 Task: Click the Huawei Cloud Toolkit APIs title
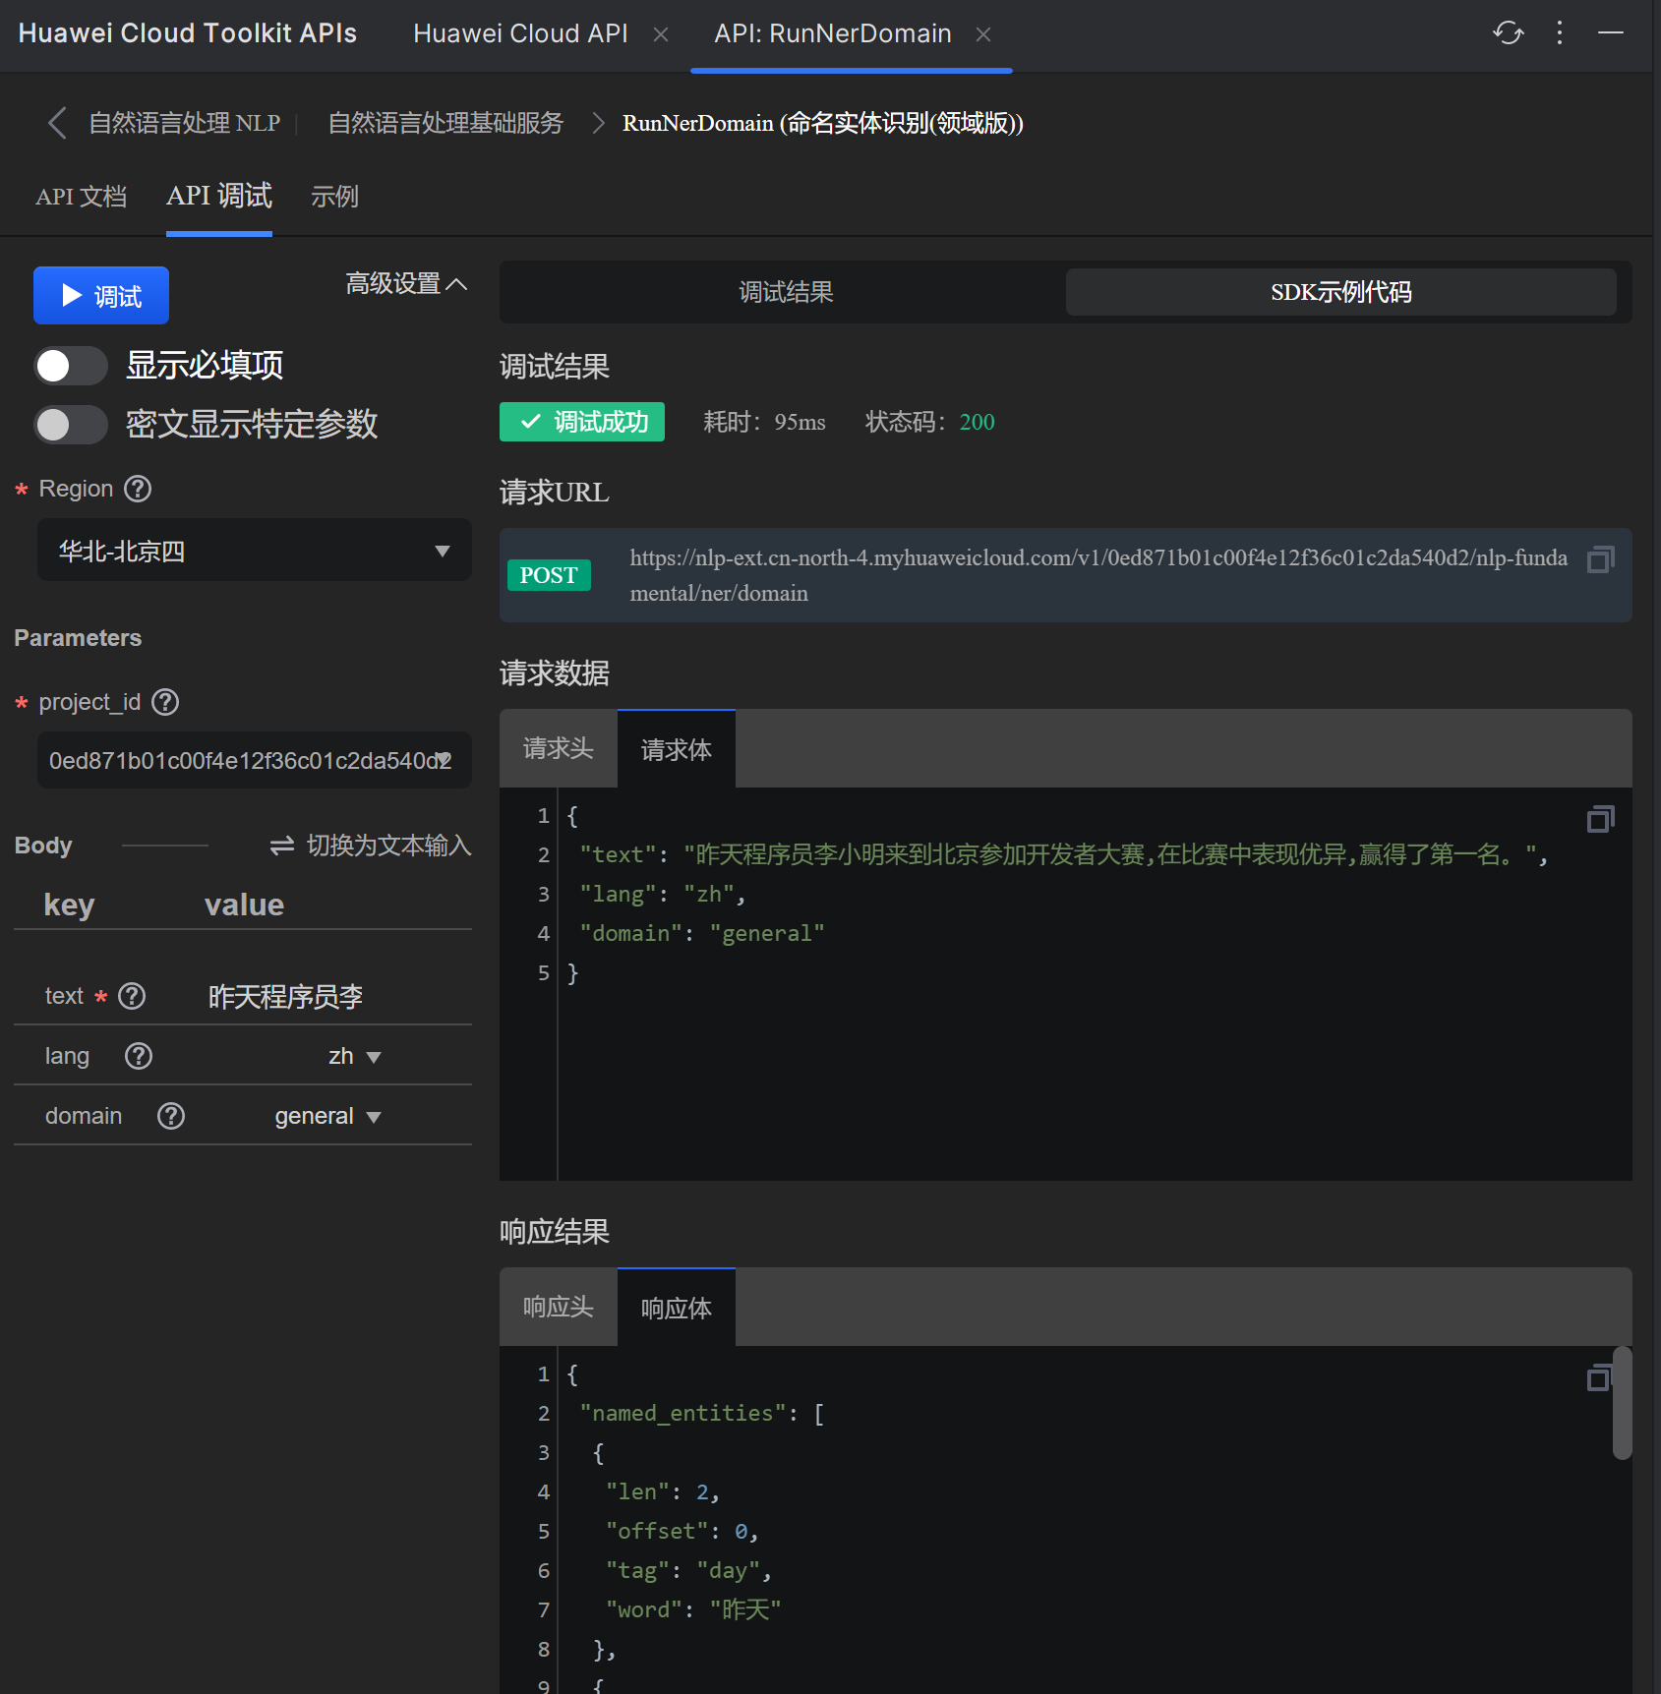[x=188, y=33]
